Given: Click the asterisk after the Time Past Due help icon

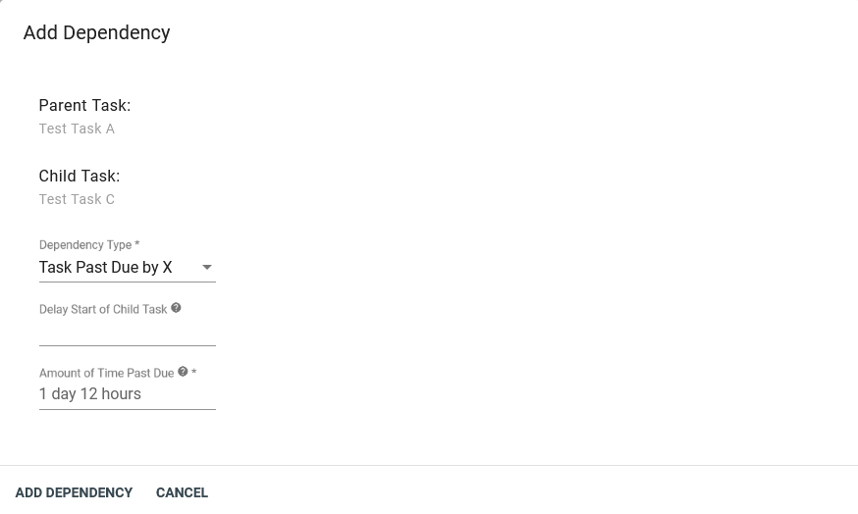Looking at the screenshot, I should pyautogui.click(x=194, y=373).
